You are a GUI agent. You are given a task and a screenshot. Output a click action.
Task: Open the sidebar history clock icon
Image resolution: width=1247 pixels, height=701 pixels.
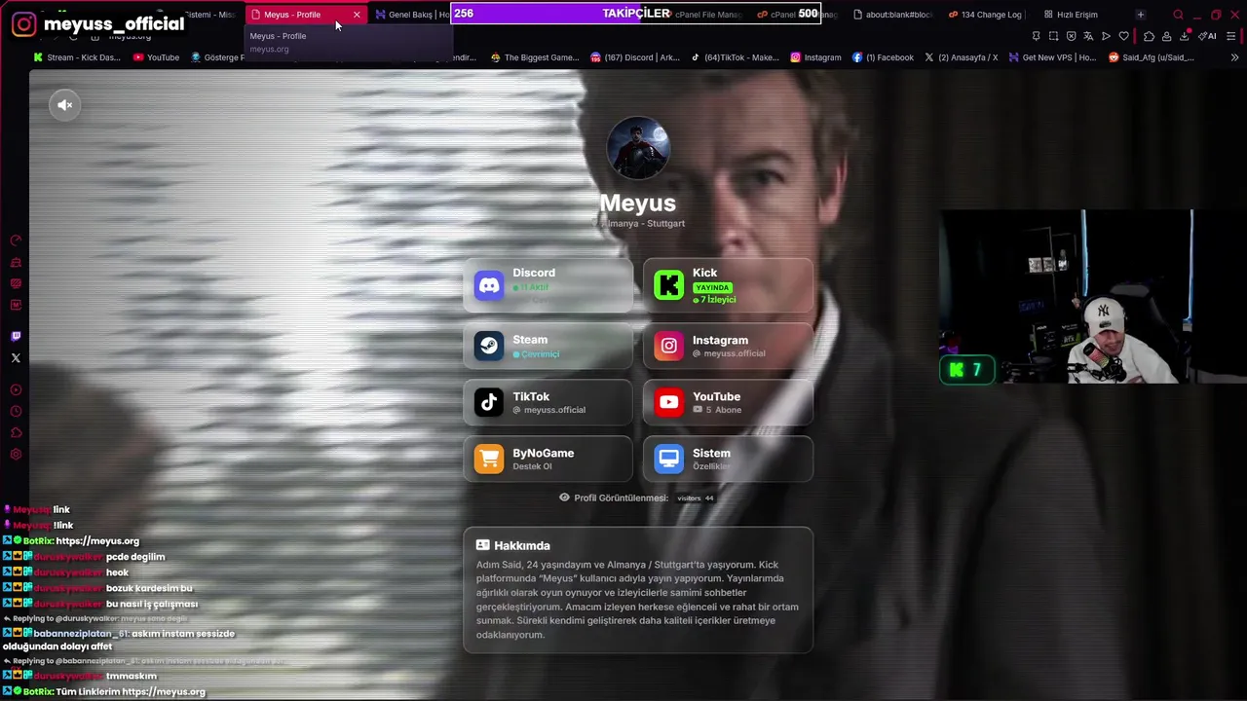16,411
